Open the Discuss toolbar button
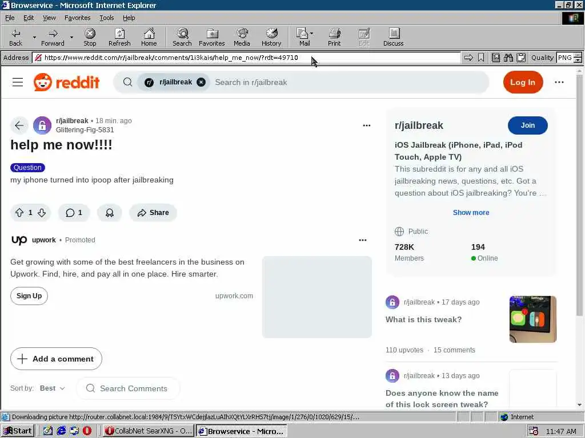585x438 pixels. click(x=393, y=37)
